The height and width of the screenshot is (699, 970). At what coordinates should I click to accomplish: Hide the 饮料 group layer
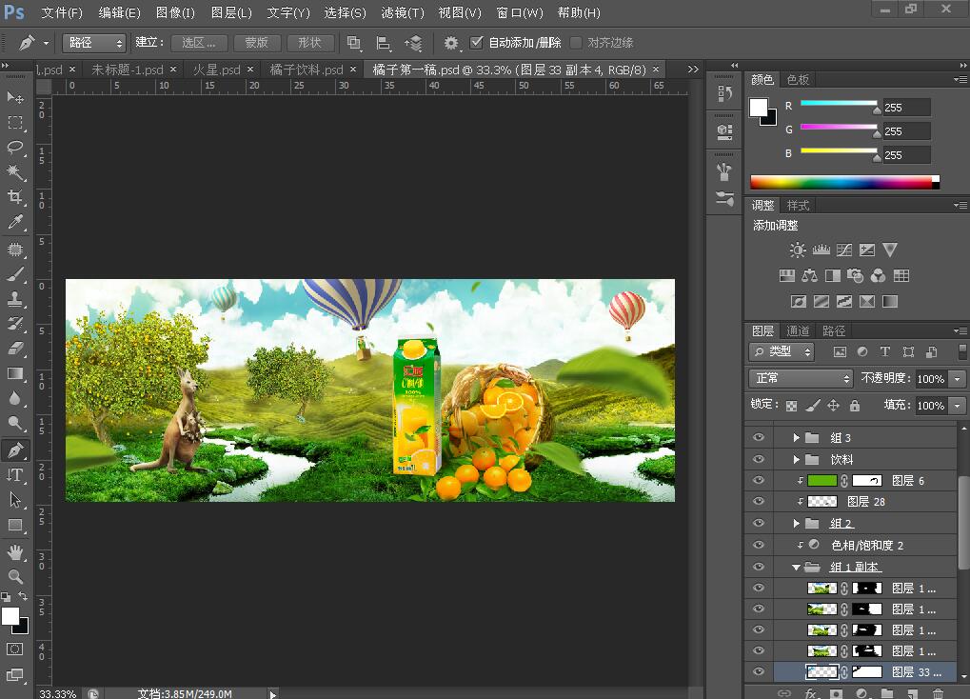click(x=759, y=459)
